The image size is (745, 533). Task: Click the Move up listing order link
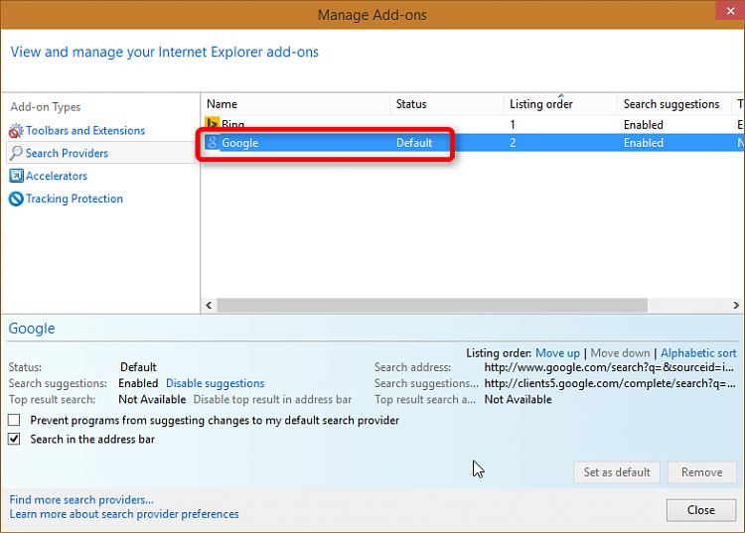(x=557, y=353)
